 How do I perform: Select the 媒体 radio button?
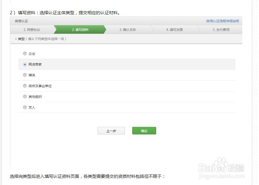(25, 75)
